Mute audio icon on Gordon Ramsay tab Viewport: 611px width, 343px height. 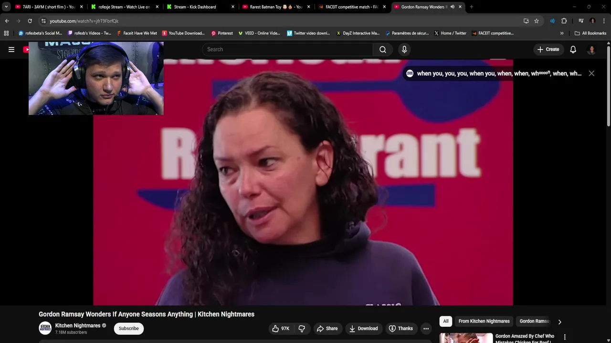(x=452, y=7)
